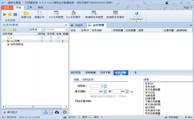
Task: Expand the ribbonBar1 dropdown arrow
Action: click(137, 21)
